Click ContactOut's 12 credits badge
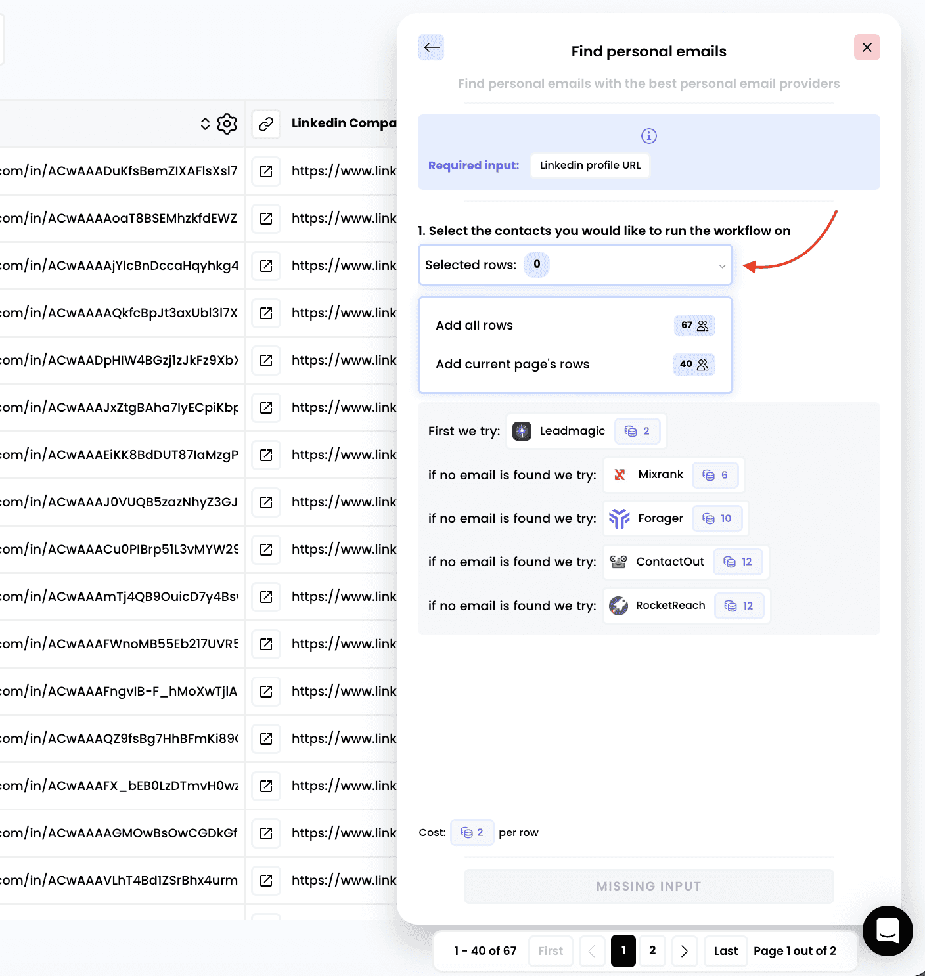925x976 pixels. point(738,562)
